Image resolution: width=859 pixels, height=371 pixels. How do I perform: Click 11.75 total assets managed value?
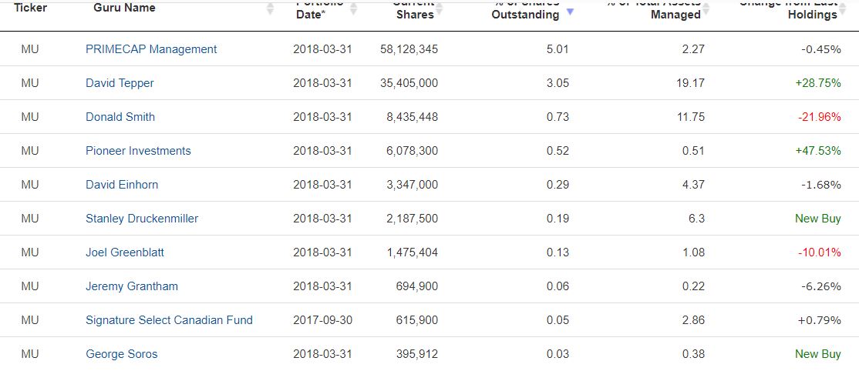(x=692, y=117)
